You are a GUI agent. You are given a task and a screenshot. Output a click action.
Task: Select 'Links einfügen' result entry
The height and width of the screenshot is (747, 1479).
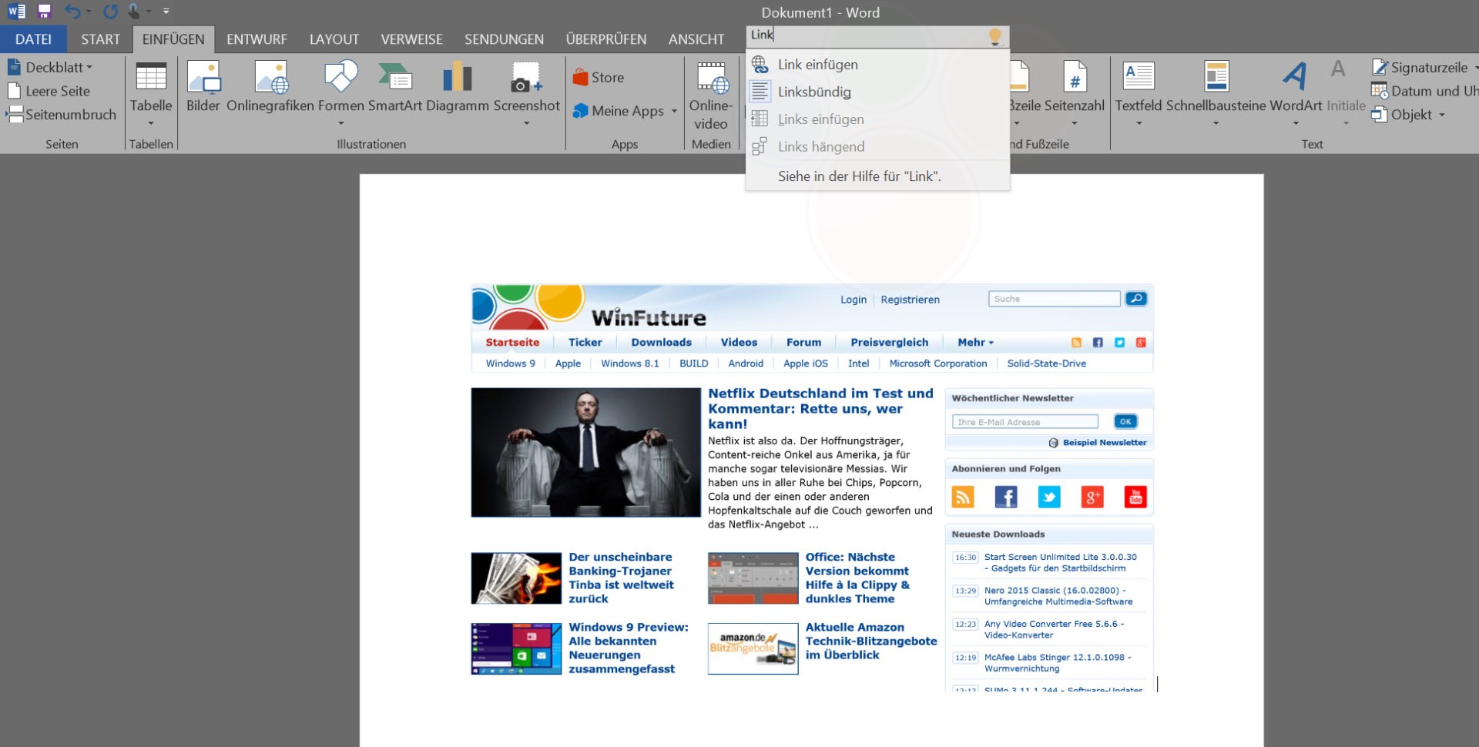coord(877,119)
